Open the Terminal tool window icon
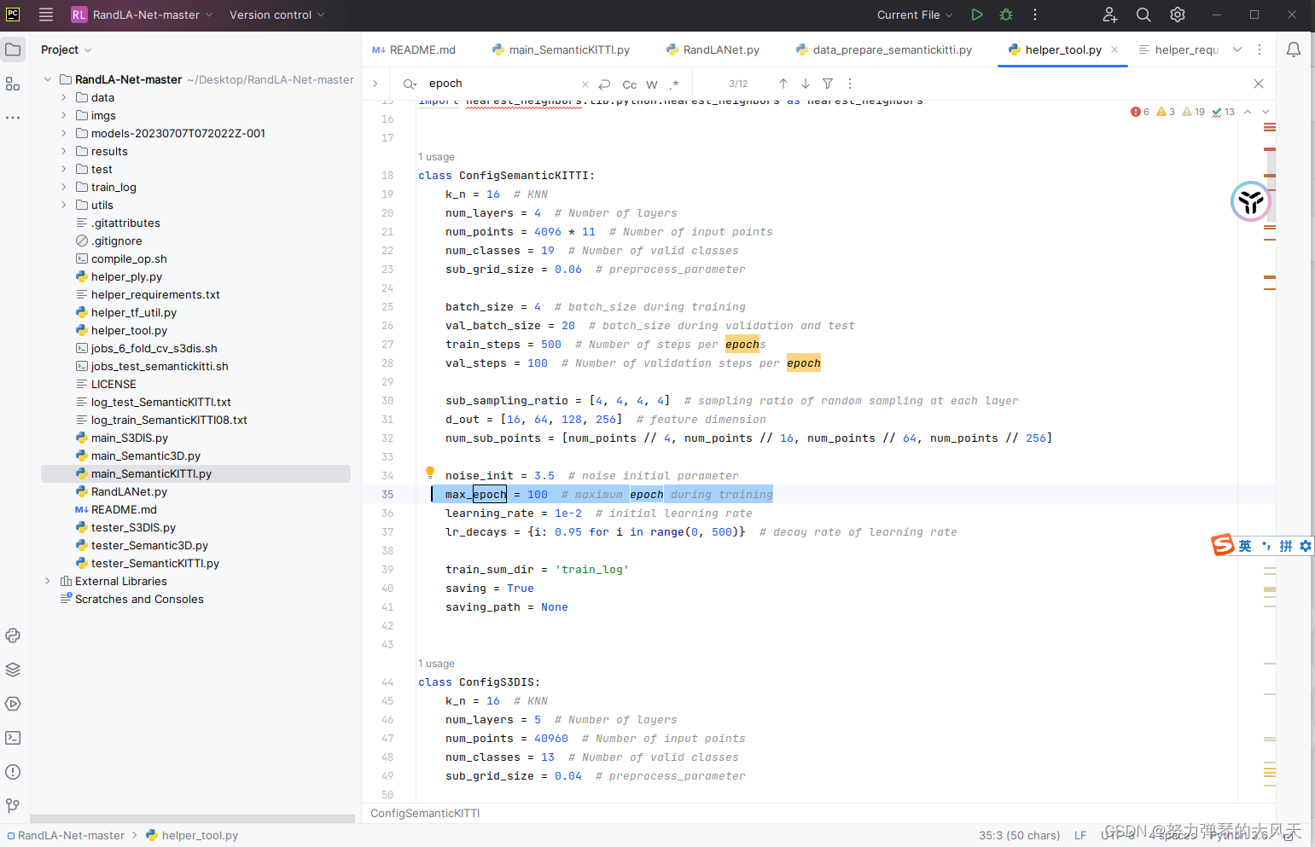 click(13, 738)
